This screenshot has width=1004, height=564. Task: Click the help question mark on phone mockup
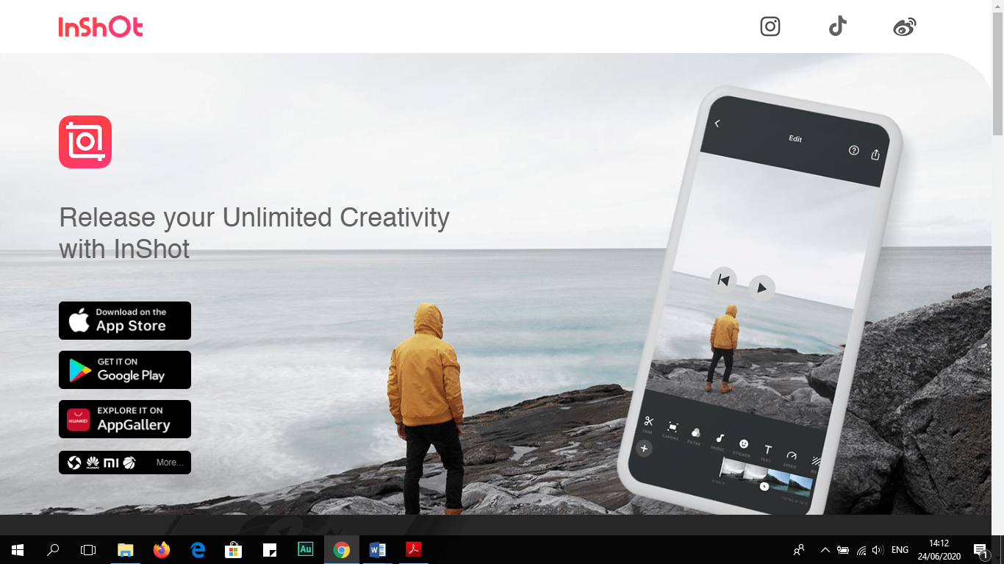853,150
